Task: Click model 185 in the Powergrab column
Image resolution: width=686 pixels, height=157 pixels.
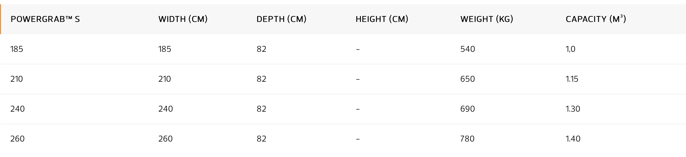Action: pos(17,49)
